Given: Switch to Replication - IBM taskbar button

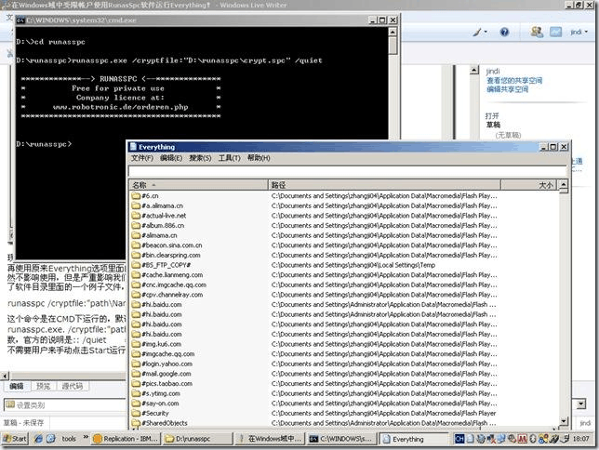Looking at the screenshot, I should [126, 439].
